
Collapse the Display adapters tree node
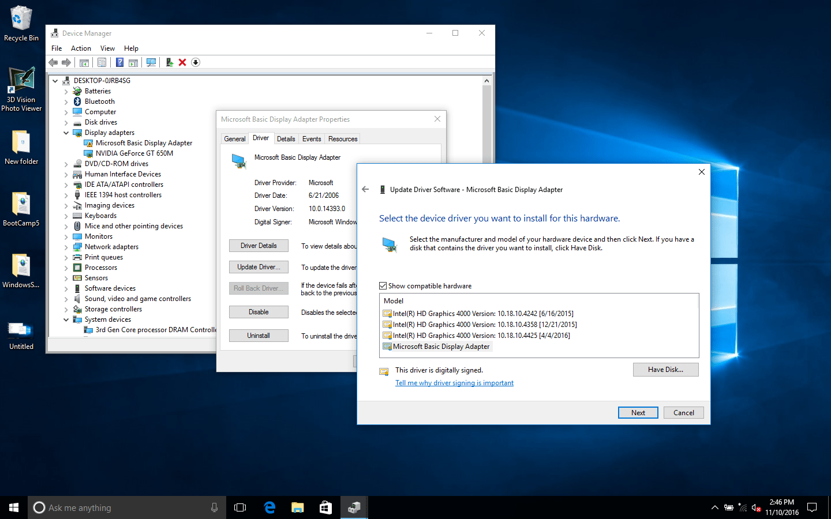(x=66, y=132)
